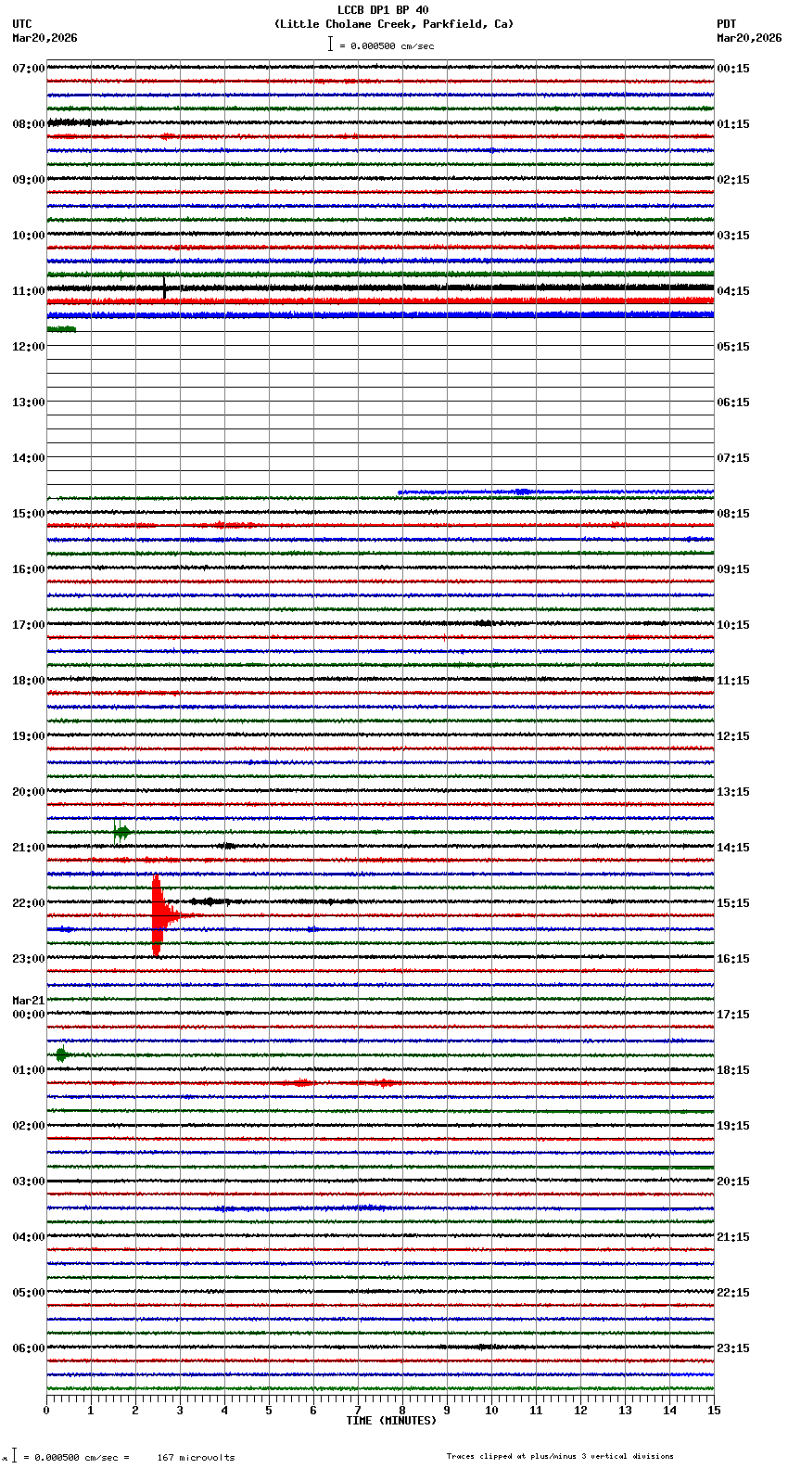Click the "08:15" PDT time label
The width and height of the screenshot is (788, 1469).
tap(733, 514)
